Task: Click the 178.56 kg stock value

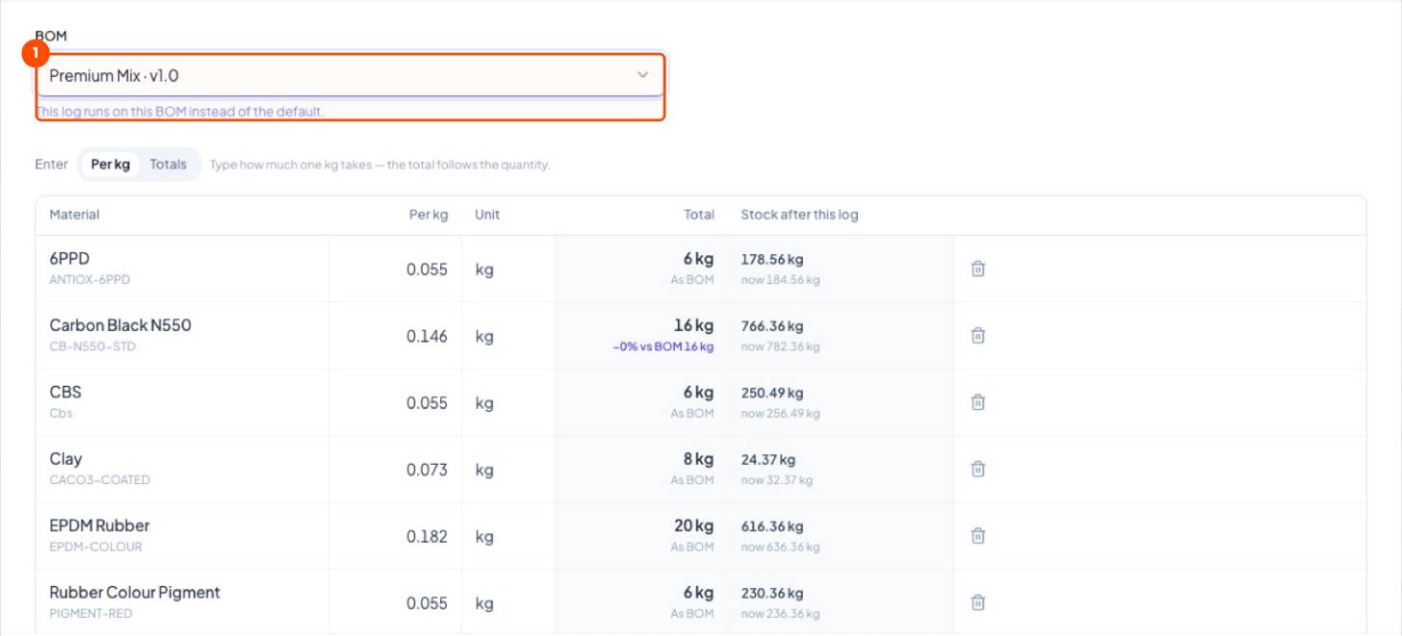Action: [x=772, y=259]
